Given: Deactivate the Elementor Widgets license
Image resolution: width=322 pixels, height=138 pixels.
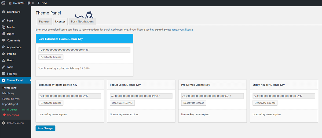Looking at the screenshot, I should 51,103.
